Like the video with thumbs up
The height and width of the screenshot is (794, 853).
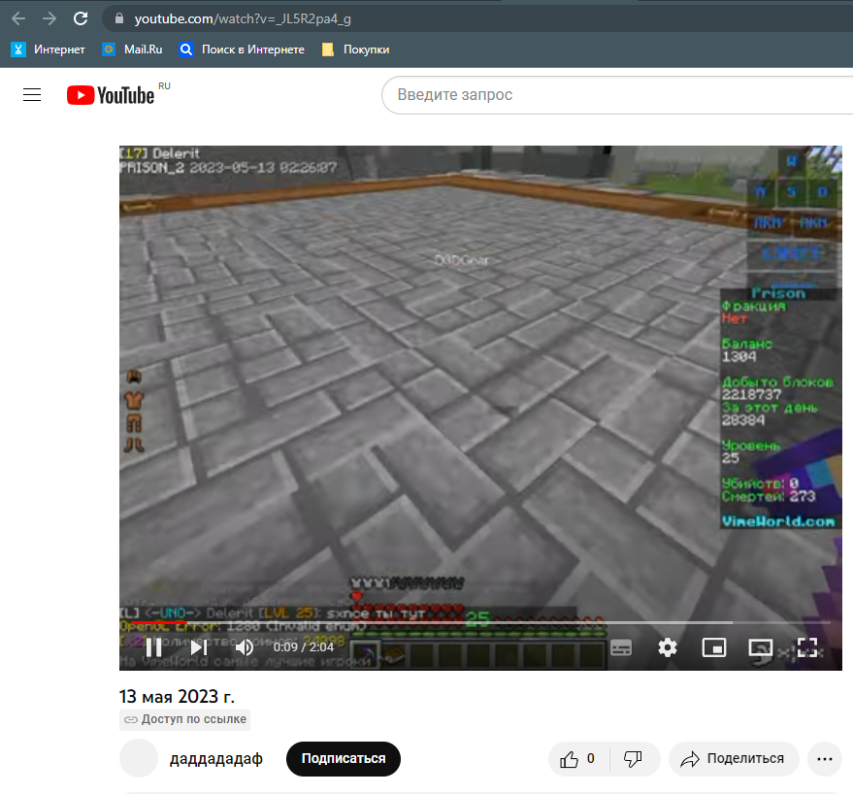click(578, 759)
